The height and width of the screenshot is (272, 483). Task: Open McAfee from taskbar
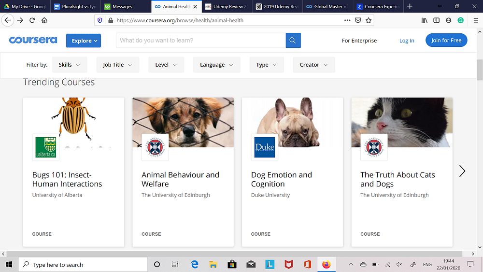[289, 265]
